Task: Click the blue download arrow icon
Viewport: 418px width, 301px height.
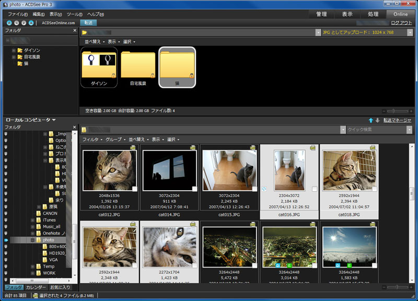Action: pos(378,121)
